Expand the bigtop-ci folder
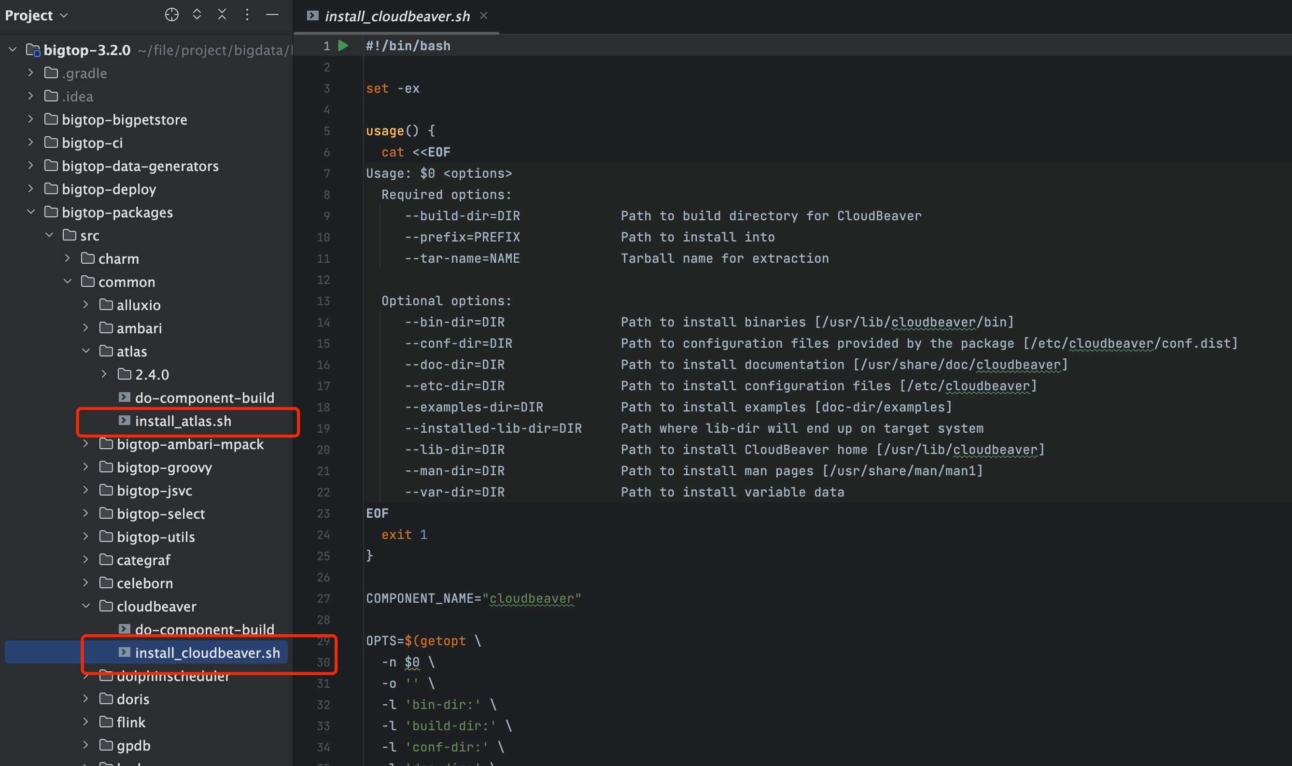The image size is (1292, 766). click(x=31, y=142)
